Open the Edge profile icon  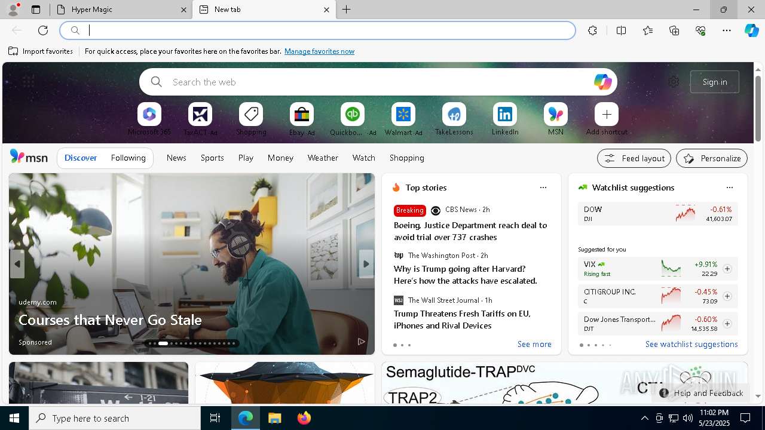point(13,10)
